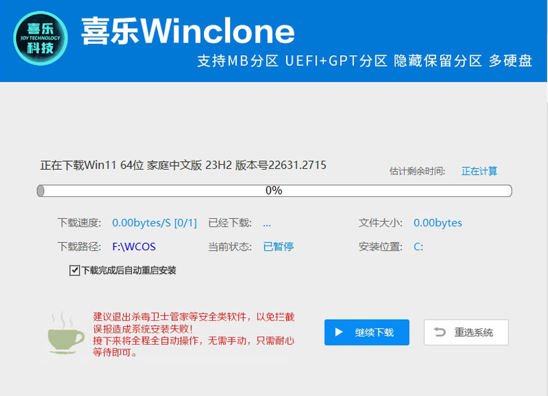Click the 安装位置 label

pos(381,247)
